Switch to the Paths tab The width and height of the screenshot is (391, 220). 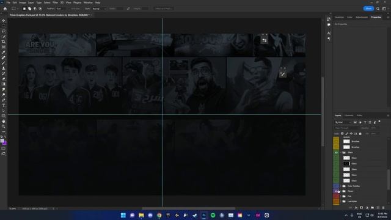coord(359,116)
